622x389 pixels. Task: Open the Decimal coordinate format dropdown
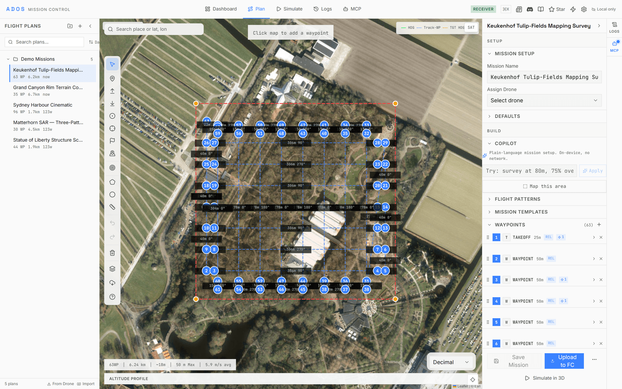click(x=451, y=362)
